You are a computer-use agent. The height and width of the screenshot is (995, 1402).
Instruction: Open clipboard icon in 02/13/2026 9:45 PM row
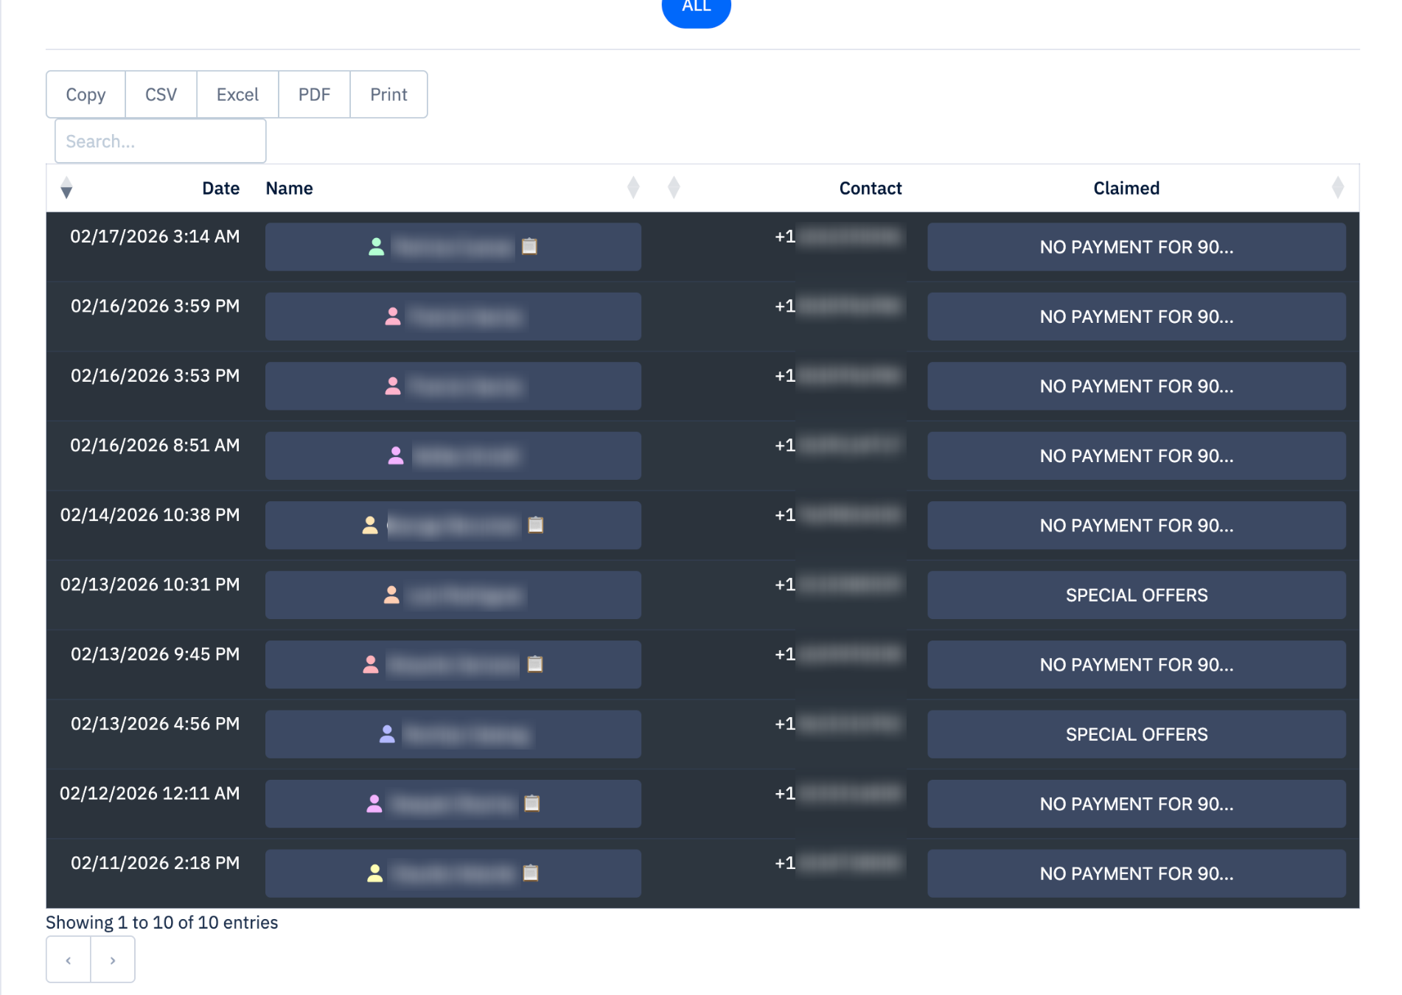[535, 664]
